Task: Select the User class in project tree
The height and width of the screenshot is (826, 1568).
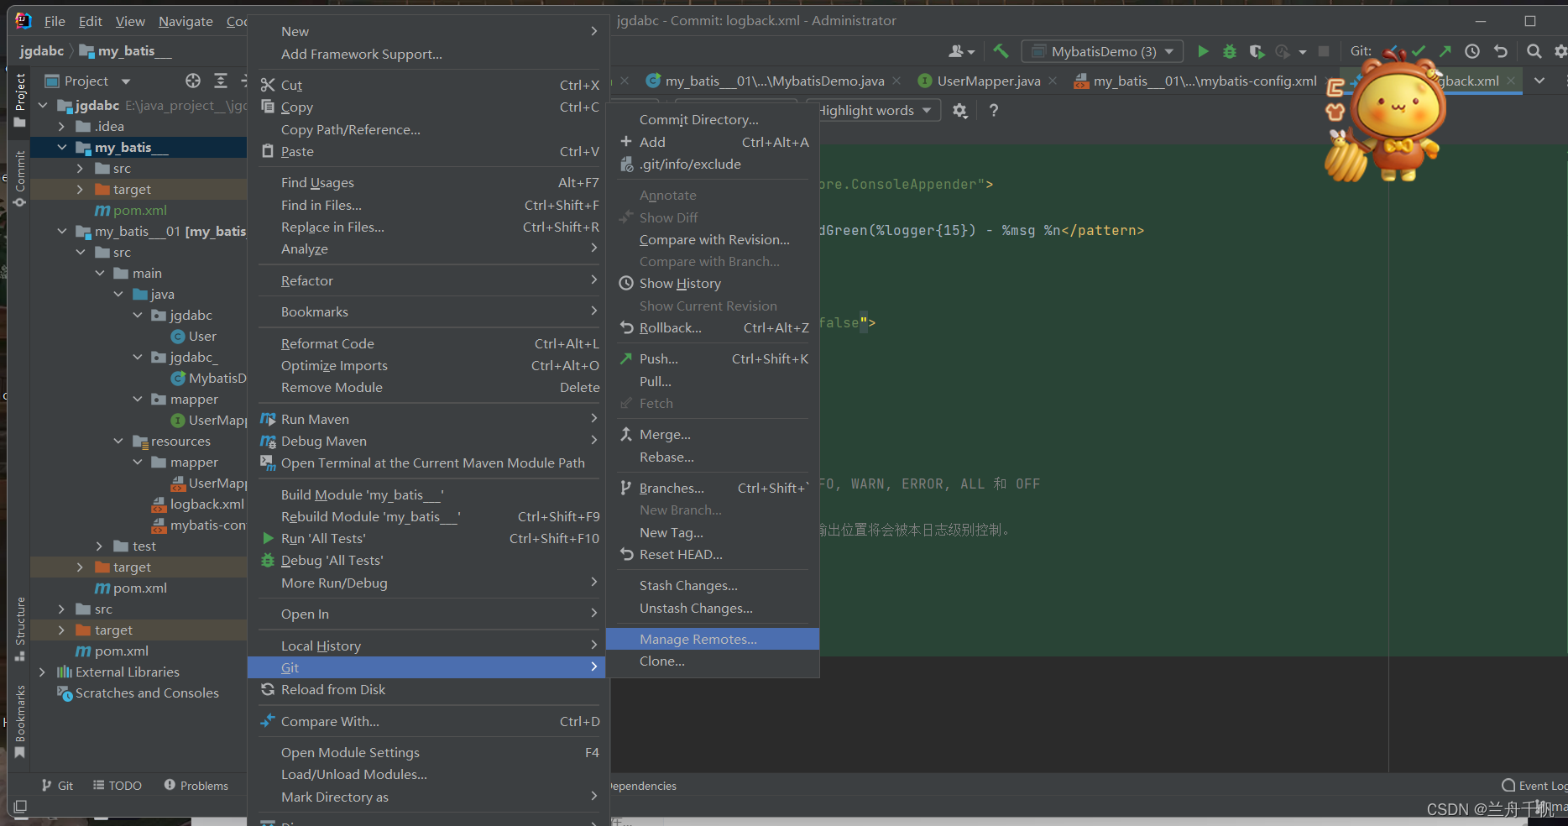Action: (x=202, y=337)
